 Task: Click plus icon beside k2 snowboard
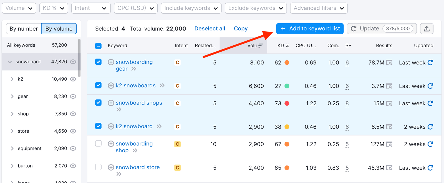(111, 126)
